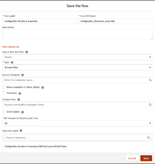Click info icon beside Template checkbox
Viewport: 155px width, 166px height.
tap(20, 94)
